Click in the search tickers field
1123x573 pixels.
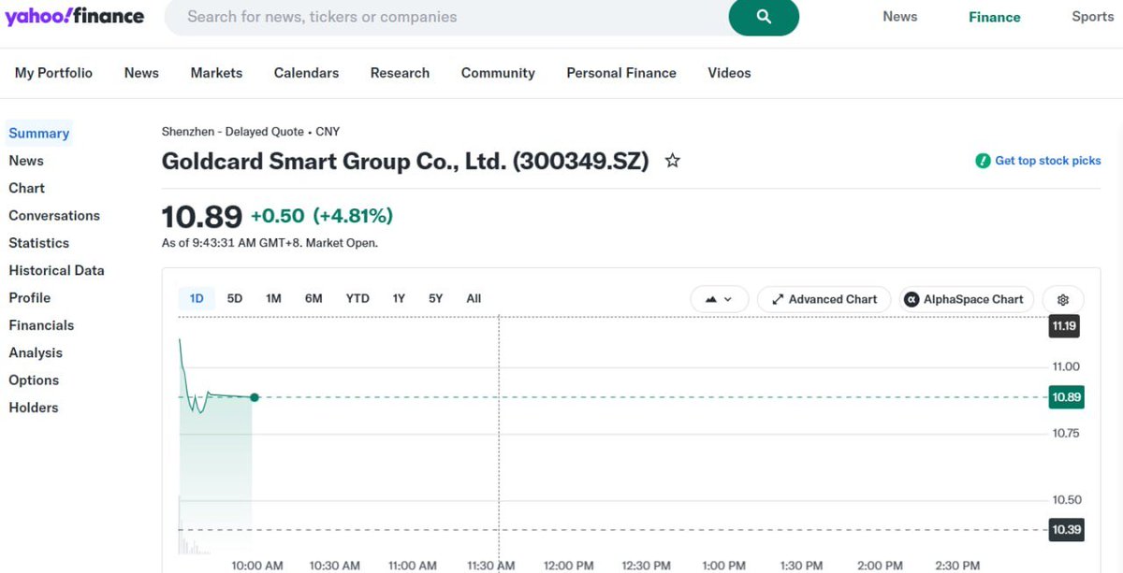[449, 17]
